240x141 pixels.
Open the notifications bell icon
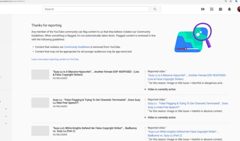coord(229,9)
